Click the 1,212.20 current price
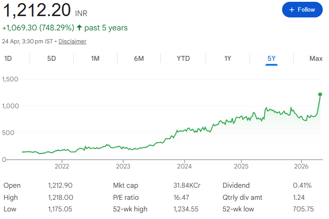 click(37, 9)
